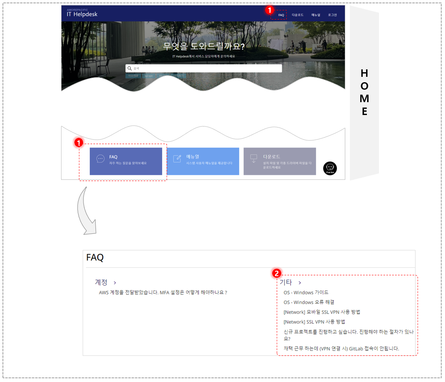Expand the 계정 category chevron
Image resolution: width=445 pixels, height=382 pixels.
coord(115,283)
